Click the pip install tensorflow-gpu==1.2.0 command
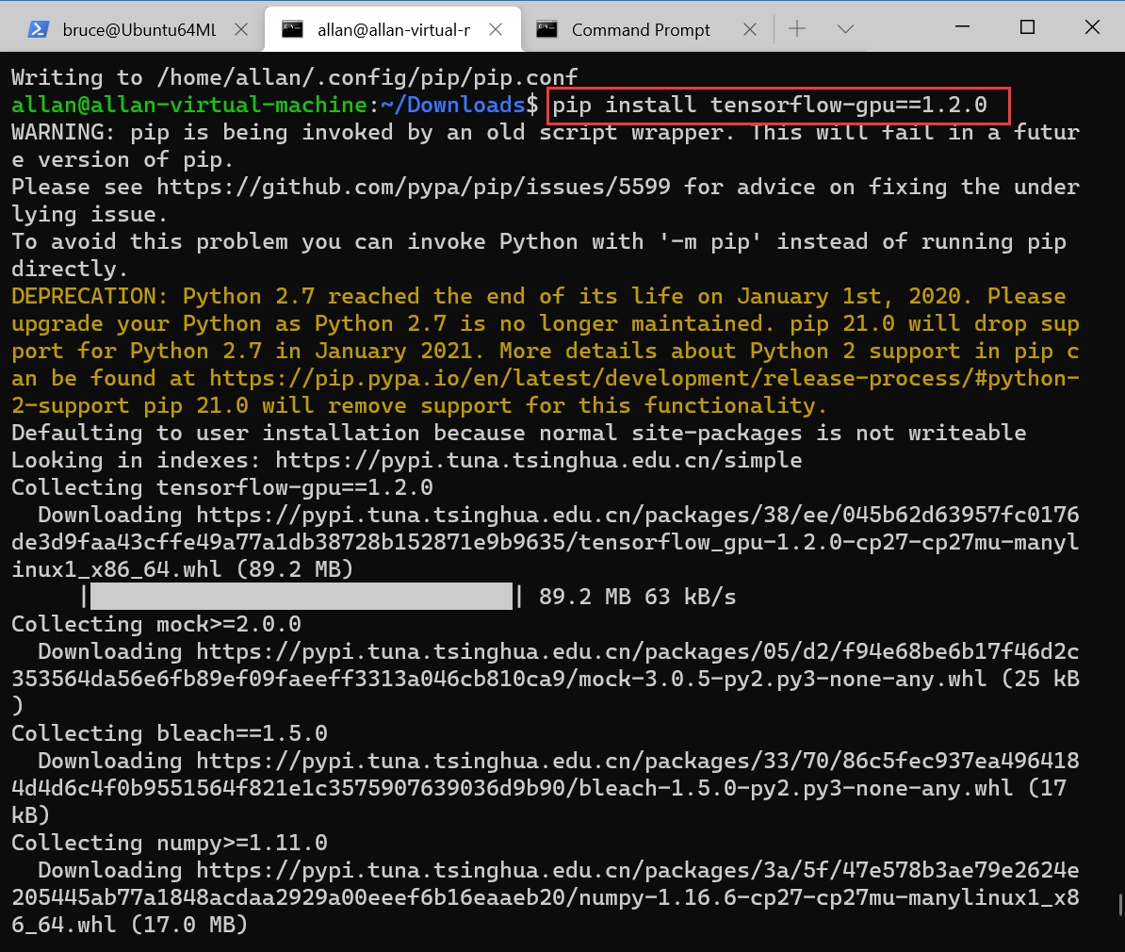This screenshot has height=952, width=1125. click(x=770, y=105)
